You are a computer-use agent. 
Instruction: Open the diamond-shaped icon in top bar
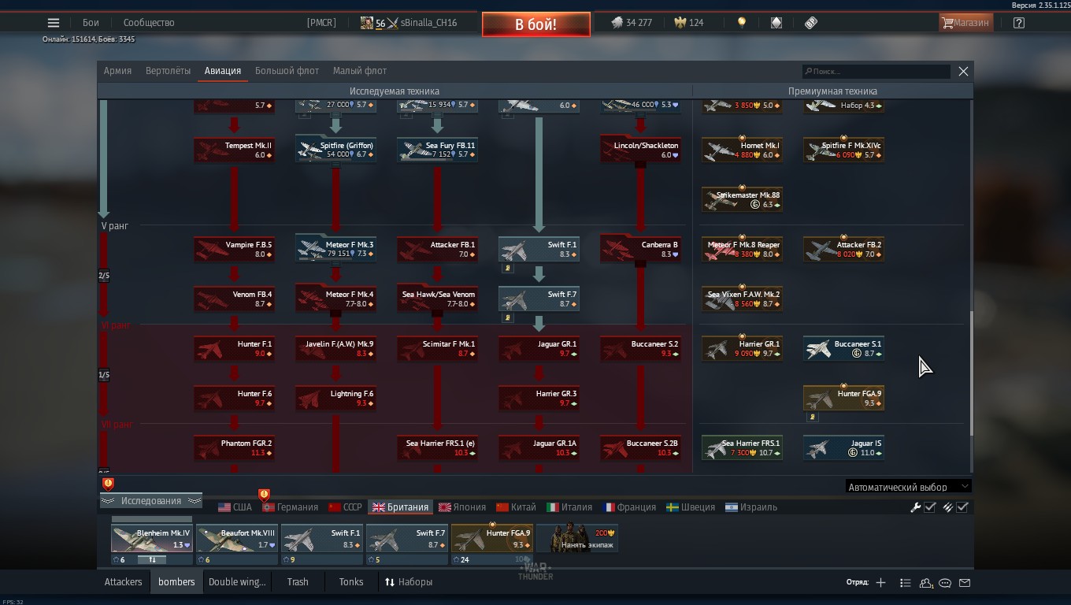[776, 23]
